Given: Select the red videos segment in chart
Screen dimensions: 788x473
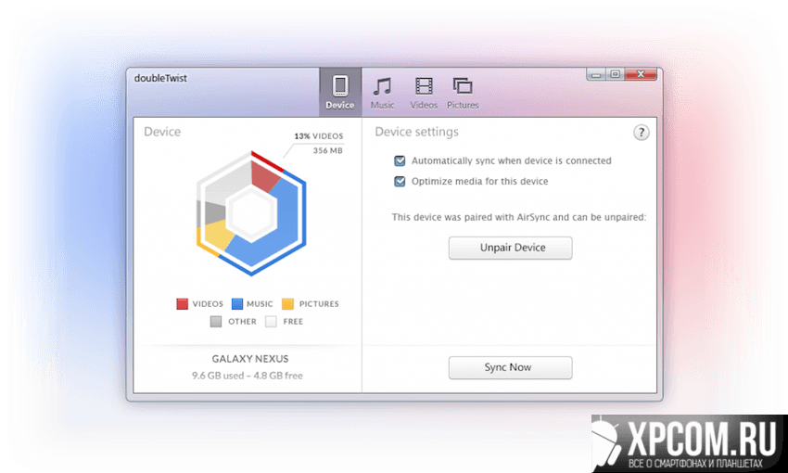Looking at the screenshot, I should click(266, 176).
